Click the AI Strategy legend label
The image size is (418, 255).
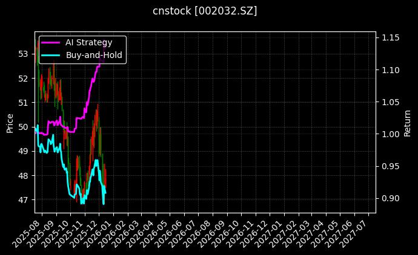(88, 42)
